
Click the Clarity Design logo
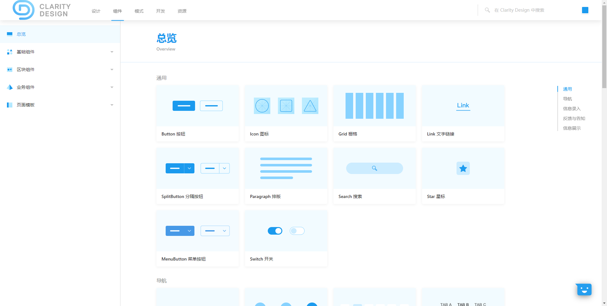pyautogui.click(x=42, y=10)
